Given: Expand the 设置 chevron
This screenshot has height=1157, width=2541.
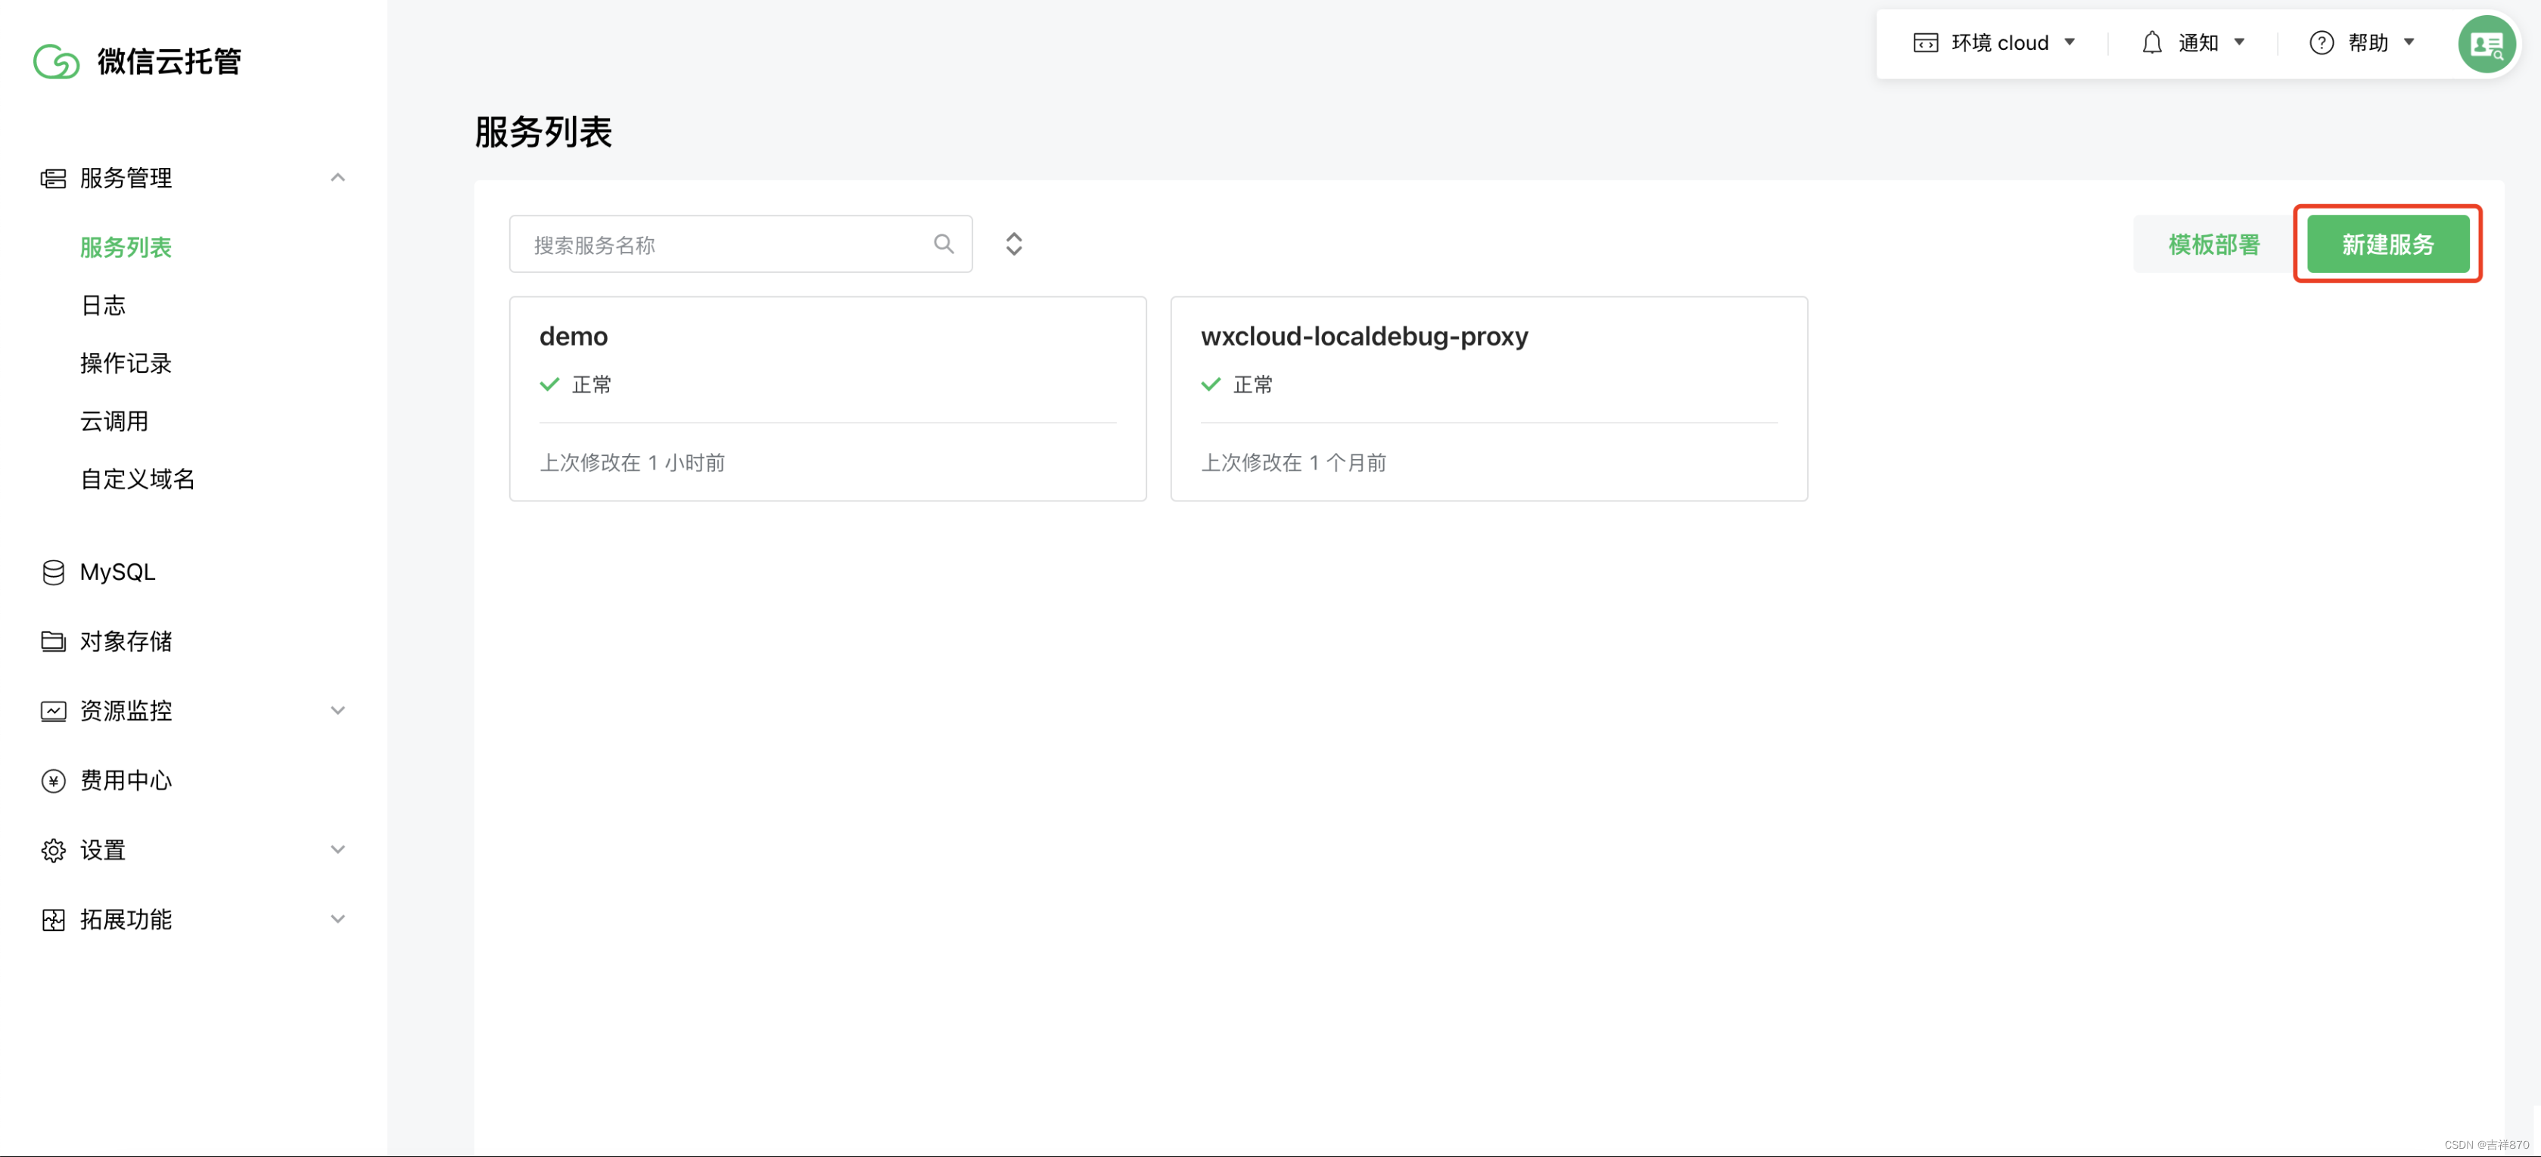Looking at the screenshot, I should coord(337,849).
